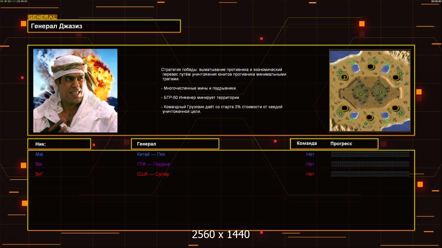Click ГЛА — Подрыв general entry
This screenshot has height=248, width=442.
click(x=153, y=164)
